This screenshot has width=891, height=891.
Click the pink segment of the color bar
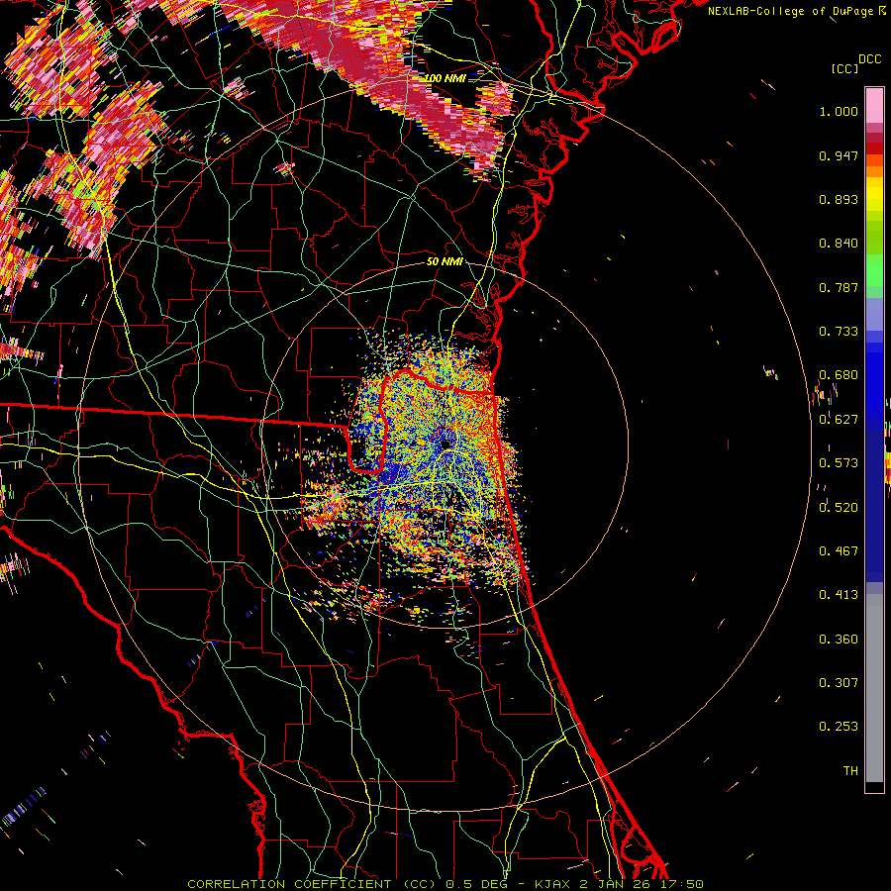tap(874, 106)
